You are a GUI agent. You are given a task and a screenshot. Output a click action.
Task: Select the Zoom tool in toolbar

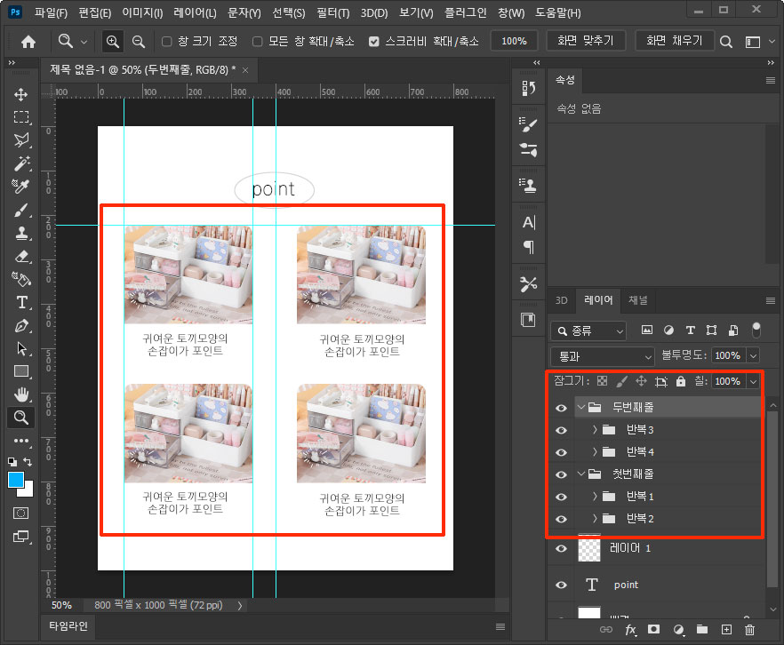click(x=21, y=418)
